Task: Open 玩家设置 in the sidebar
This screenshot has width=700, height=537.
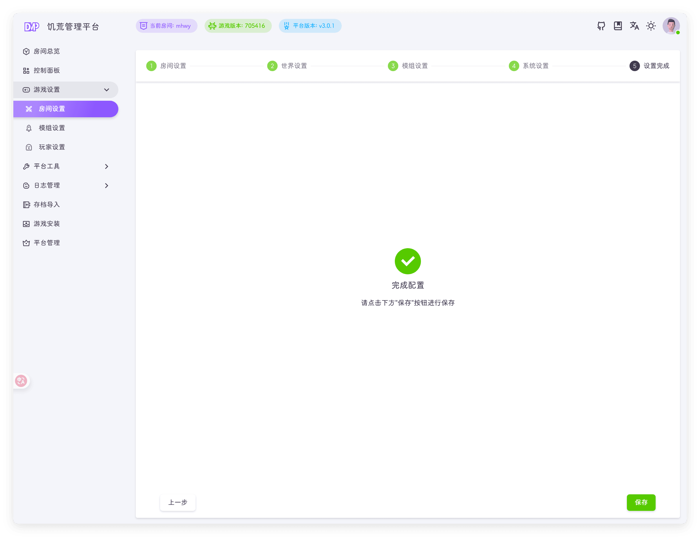Action: (52, 147)
